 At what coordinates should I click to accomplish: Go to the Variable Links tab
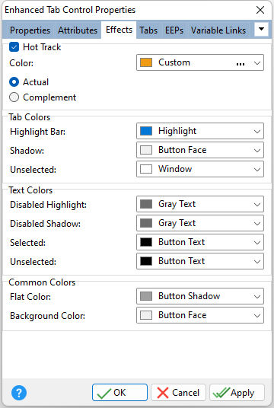click(x=218, y=30)
